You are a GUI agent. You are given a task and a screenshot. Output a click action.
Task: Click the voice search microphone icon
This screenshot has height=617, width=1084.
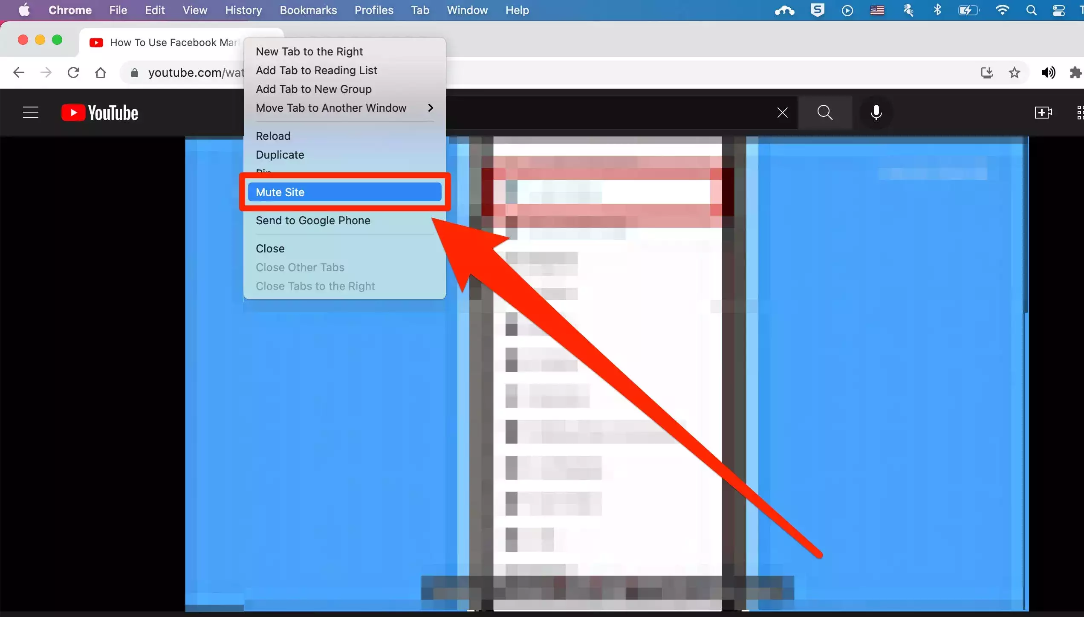(x=876, y=113)
